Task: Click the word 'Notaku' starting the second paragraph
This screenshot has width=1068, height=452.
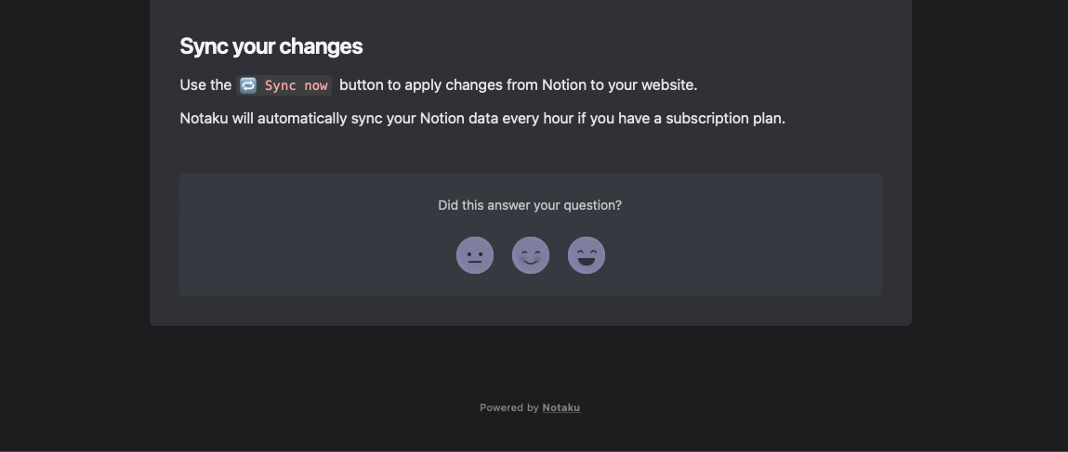Action: [204, 118]
